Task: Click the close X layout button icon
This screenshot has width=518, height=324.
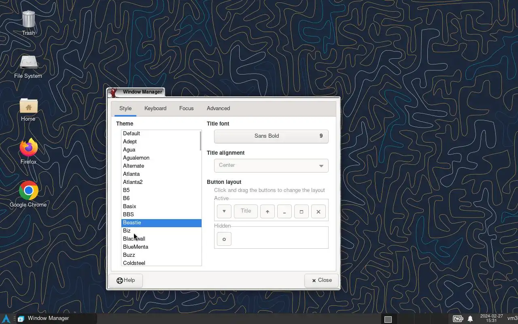Action: coord(318,211)
